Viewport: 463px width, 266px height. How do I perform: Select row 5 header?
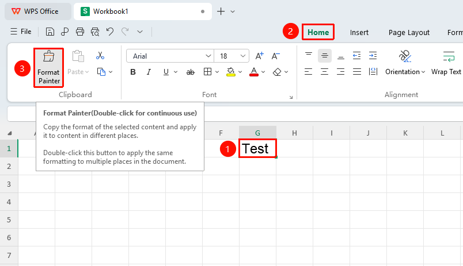pyautogui.click(x=9, y=220)
